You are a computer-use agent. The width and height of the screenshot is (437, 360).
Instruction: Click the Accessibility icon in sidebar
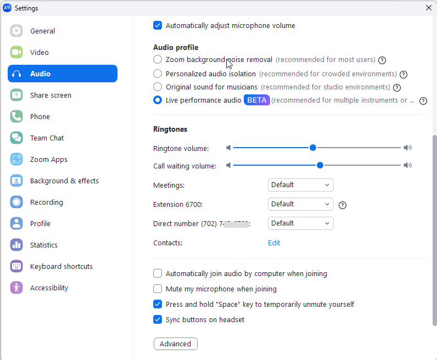[x=16, y=288]
